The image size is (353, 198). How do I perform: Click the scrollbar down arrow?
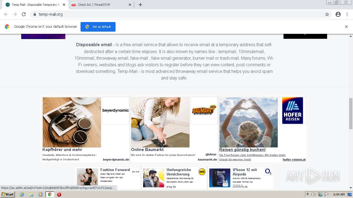pyautogui.click(x=351, y=188)
